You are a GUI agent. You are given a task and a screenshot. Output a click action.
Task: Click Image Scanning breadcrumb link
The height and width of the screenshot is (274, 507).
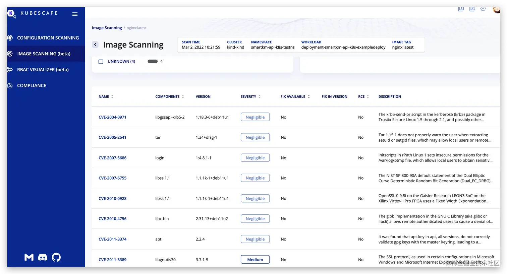(107, 28)
